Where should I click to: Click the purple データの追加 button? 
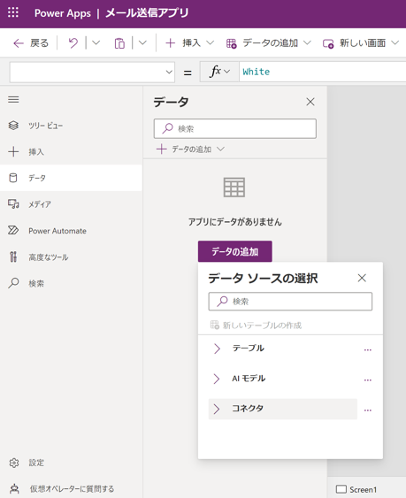pos(235,251)
